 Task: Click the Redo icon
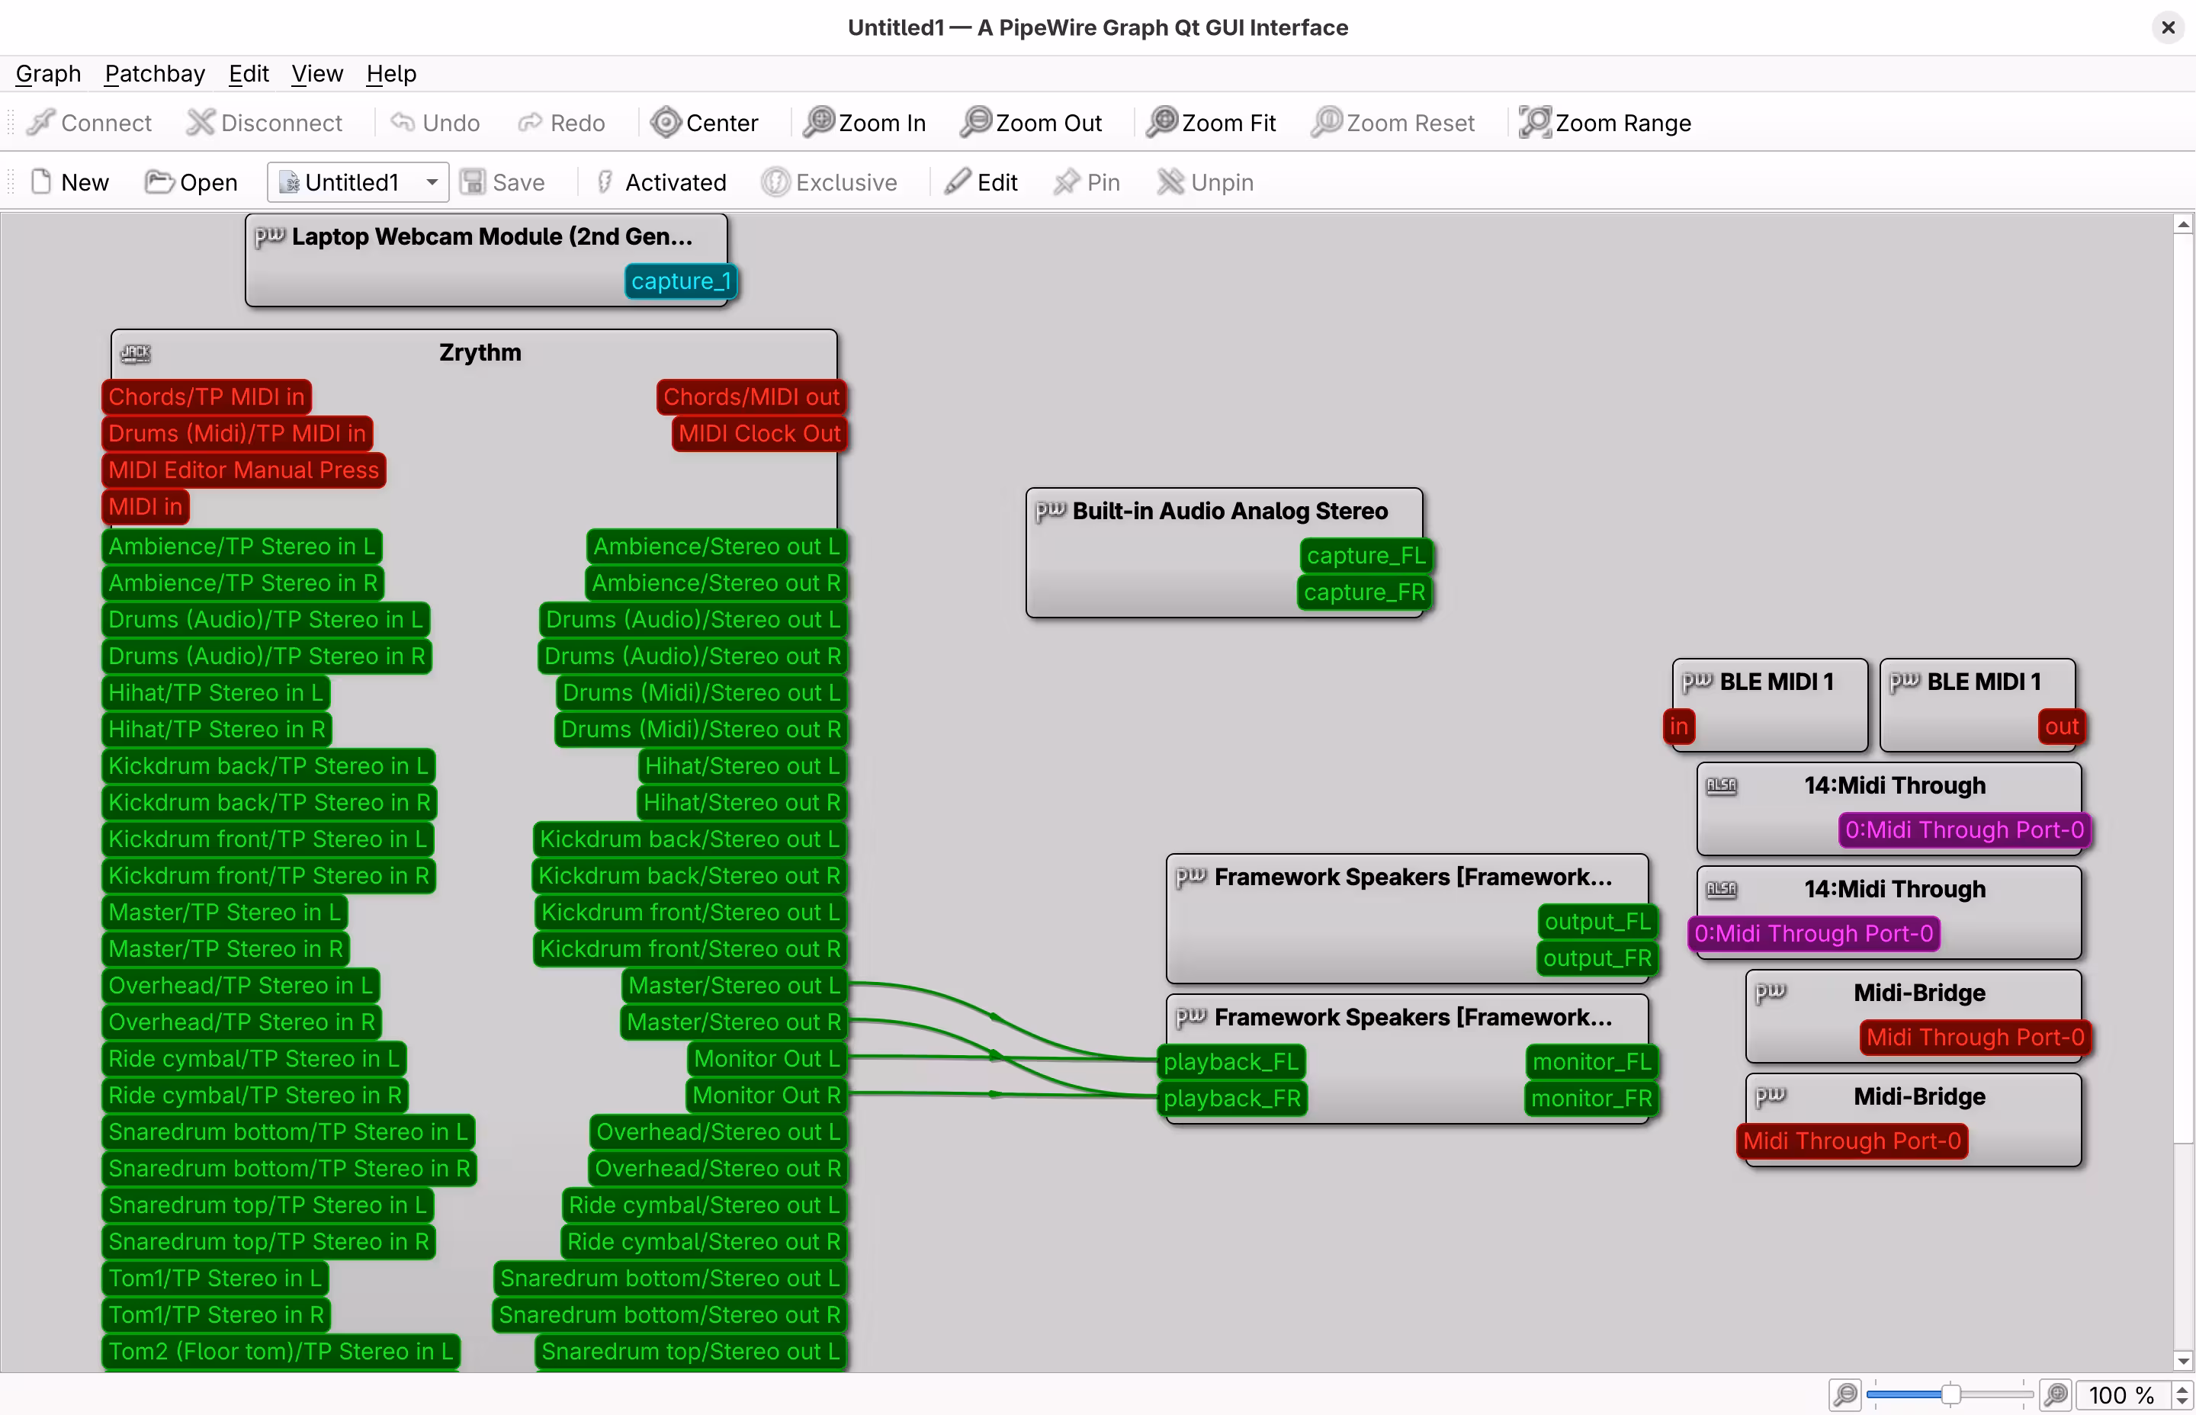[561, 122]
